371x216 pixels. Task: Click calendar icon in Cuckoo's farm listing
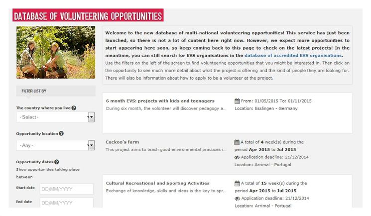237,142
